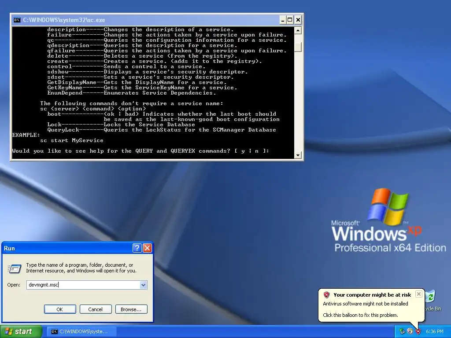Click the Run program icon beside the description
Screen dimensions: 451x338
pos(14,269)
